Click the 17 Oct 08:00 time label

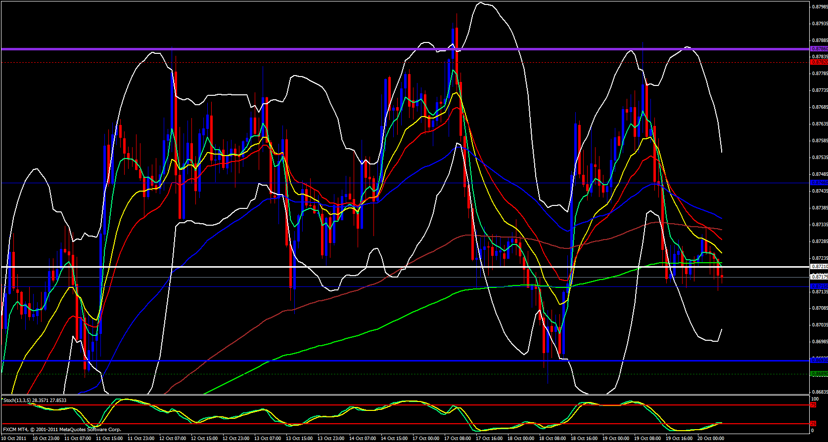(x=458, y=439)
